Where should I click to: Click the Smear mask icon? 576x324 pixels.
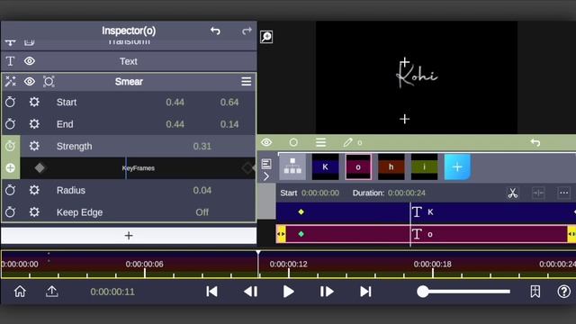(49, 81)
